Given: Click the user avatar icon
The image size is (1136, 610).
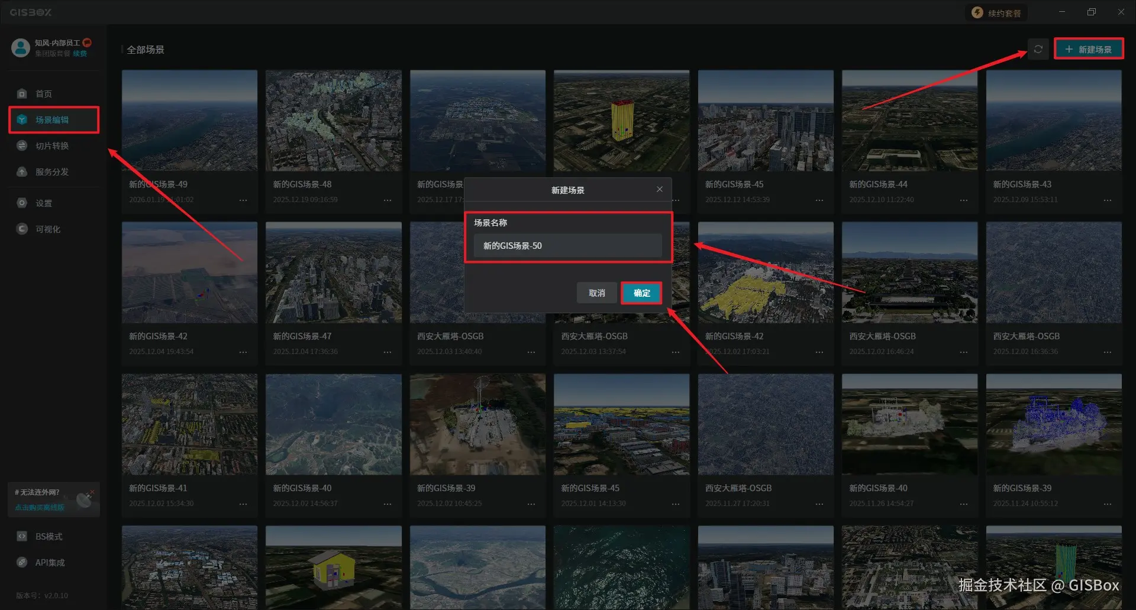Looking at the screenshot, I should click(21, 47).
